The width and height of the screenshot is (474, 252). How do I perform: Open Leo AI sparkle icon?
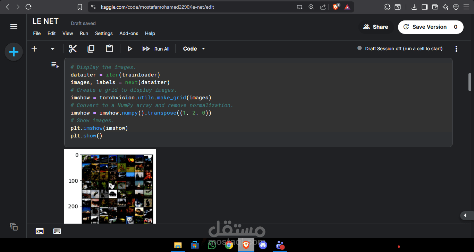pyautogui.click(x=446, y=7)
